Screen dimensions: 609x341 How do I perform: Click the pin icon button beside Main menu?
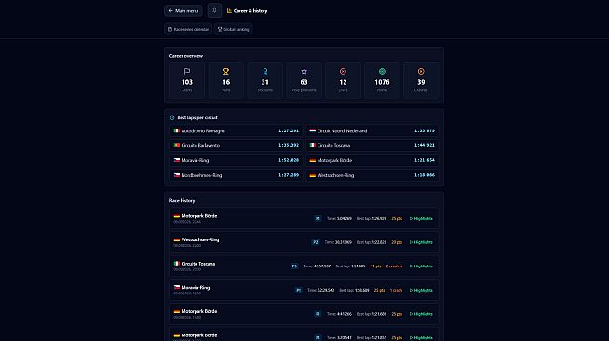tap(214, 10)
